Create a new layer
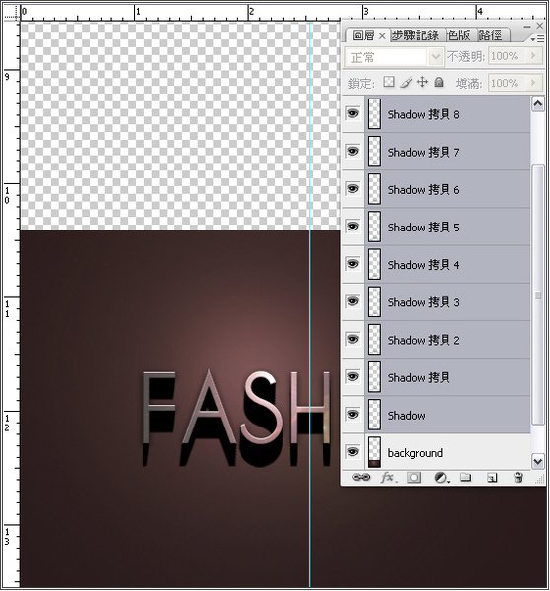This screenshot has height=591, width=550. [492, 478]
